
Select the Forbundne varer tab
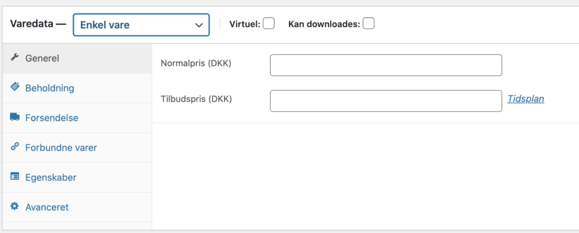click(61, 148)
